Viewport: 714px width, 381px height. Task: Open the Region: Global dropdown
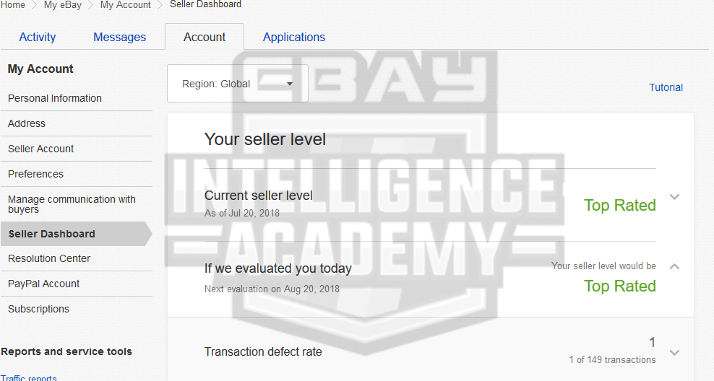tap(237, 84)
